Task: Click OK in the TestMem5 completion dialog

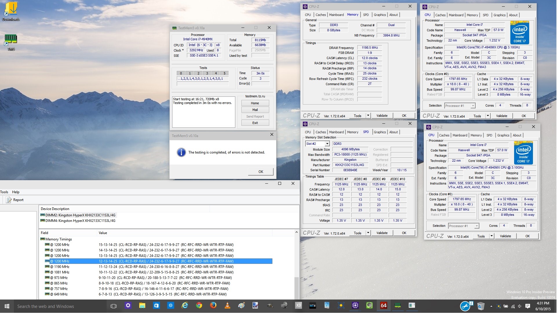Action: point(261,172)
